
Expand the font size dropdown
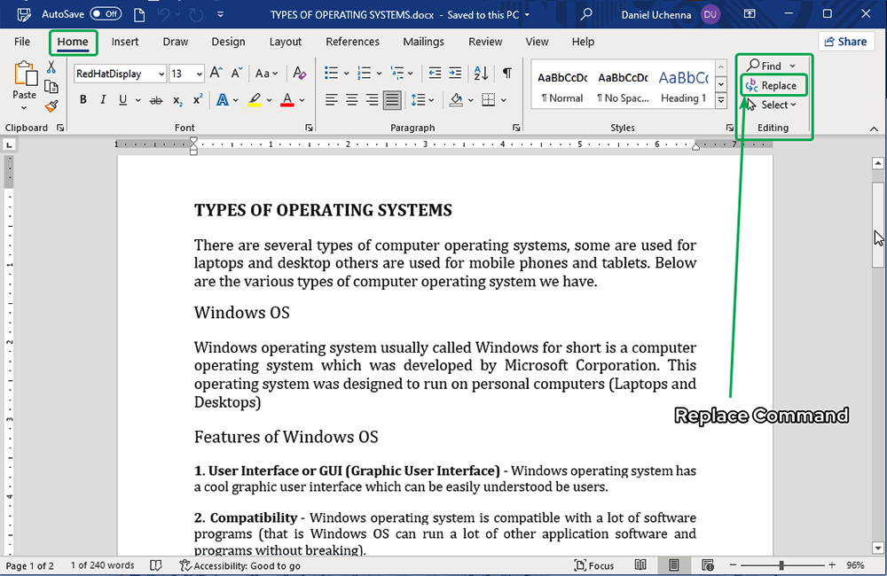click(x=199, y=74)
